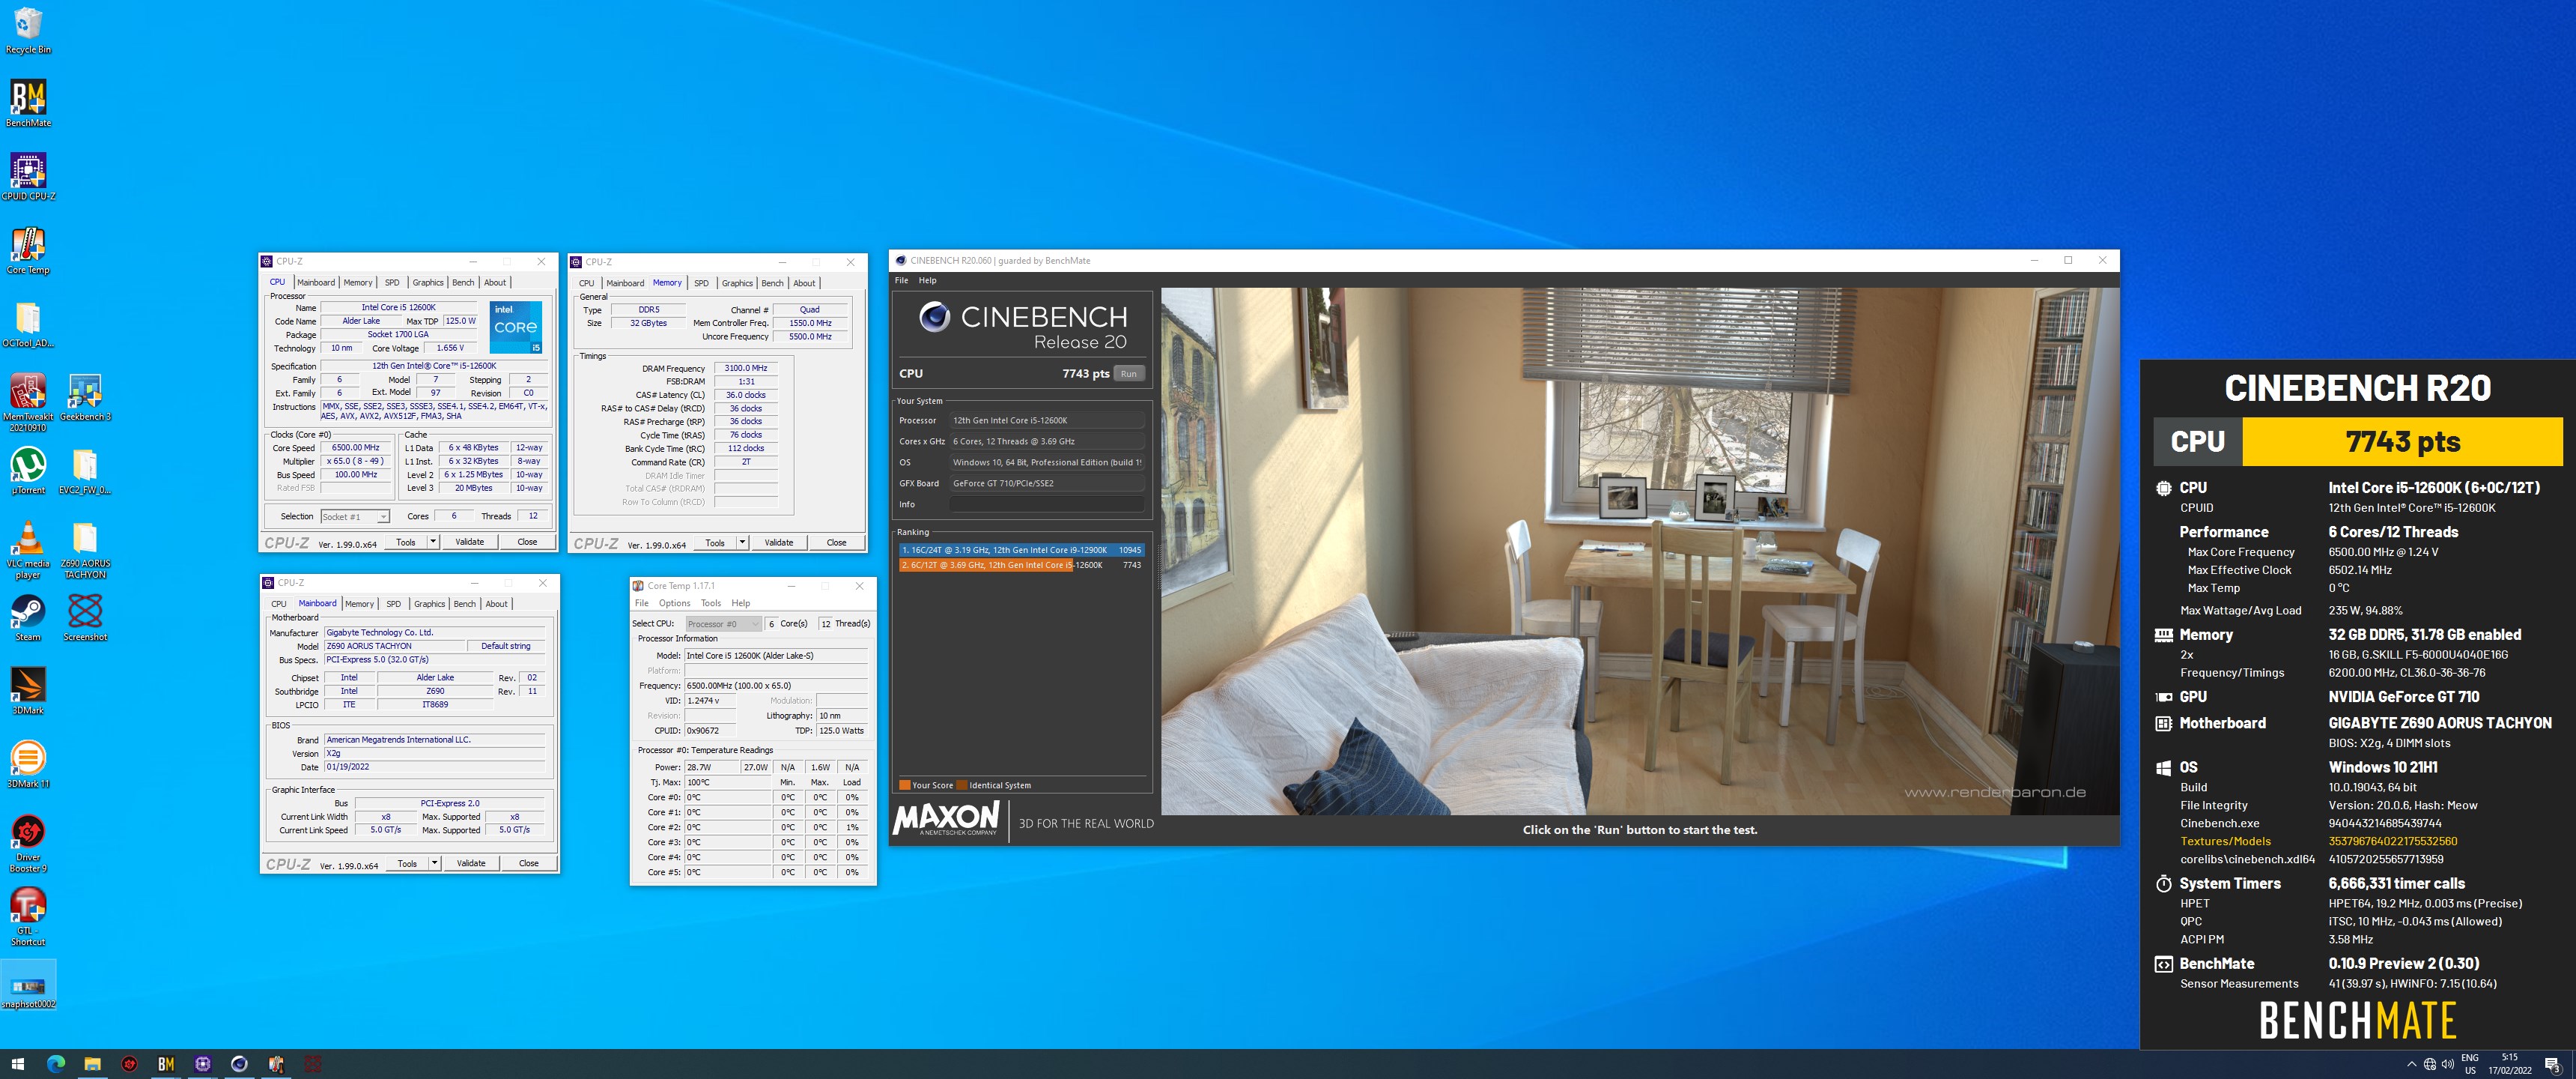Select the uTorrent desktop icon

(x=28, y=471)
